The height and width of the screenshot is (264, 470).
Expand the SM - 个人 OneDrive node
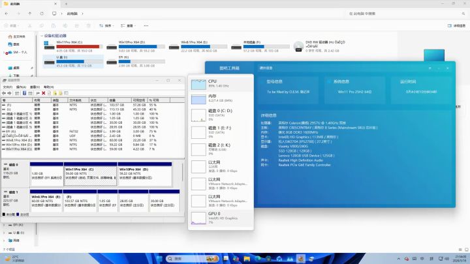click(x=3, y=52)
